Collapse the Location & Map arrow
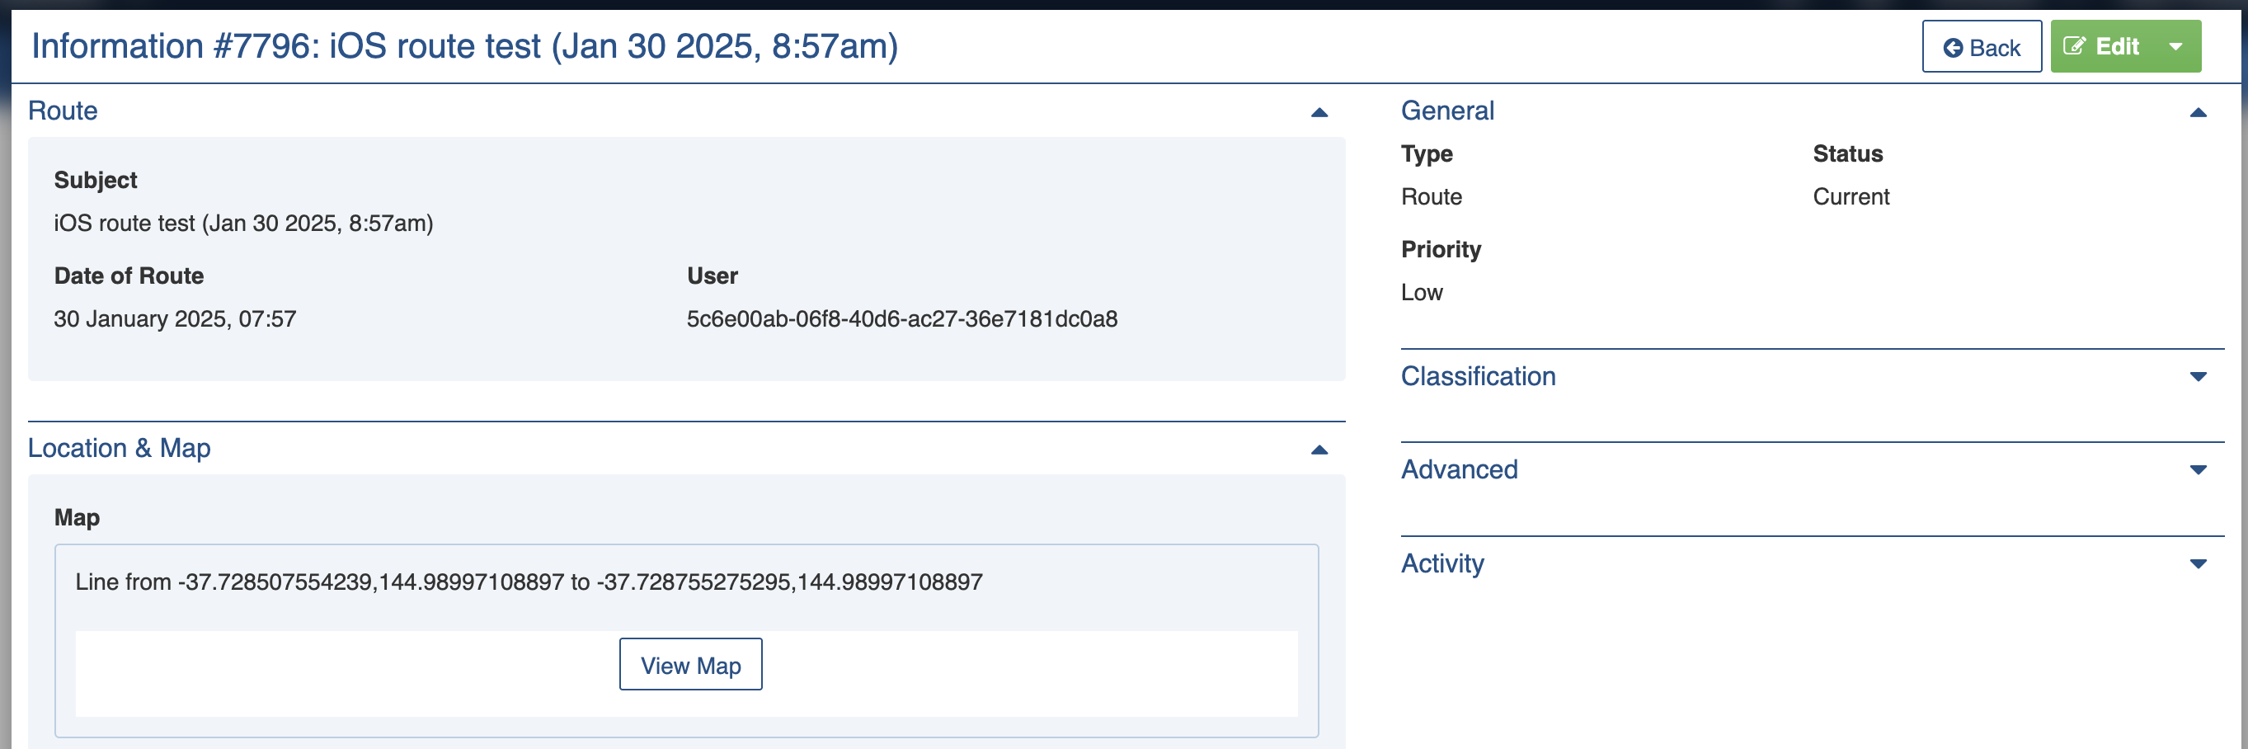The width and height of the screenshot is (2248, 749). pos(1319,450)
